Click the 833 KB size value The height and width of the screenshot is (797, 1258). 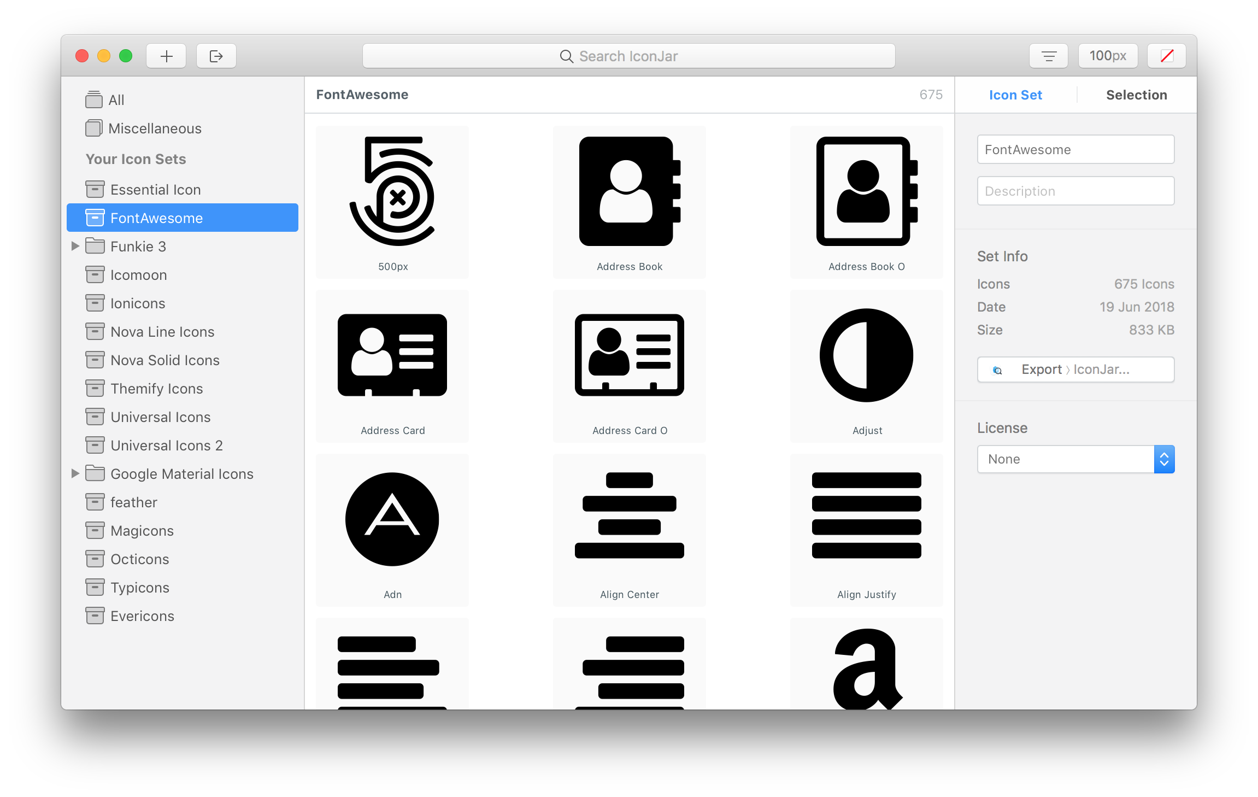click(1151, 330)
